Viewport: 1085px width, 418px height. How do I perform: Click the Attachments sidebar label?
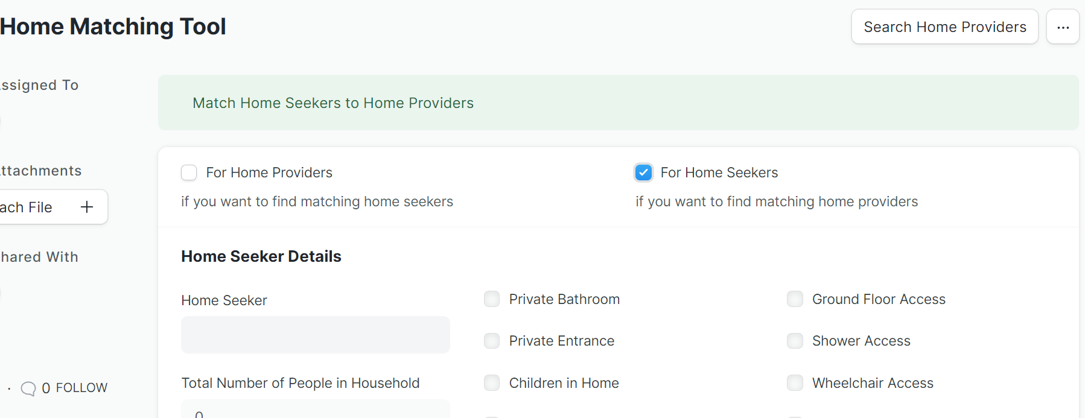point(41,171)
